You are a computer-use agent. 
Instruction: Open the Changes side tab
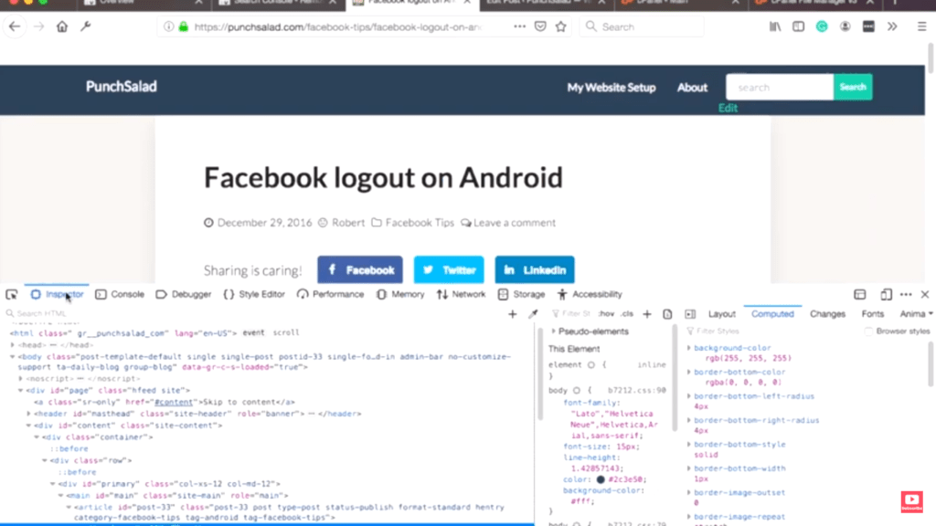click(827, 314)
